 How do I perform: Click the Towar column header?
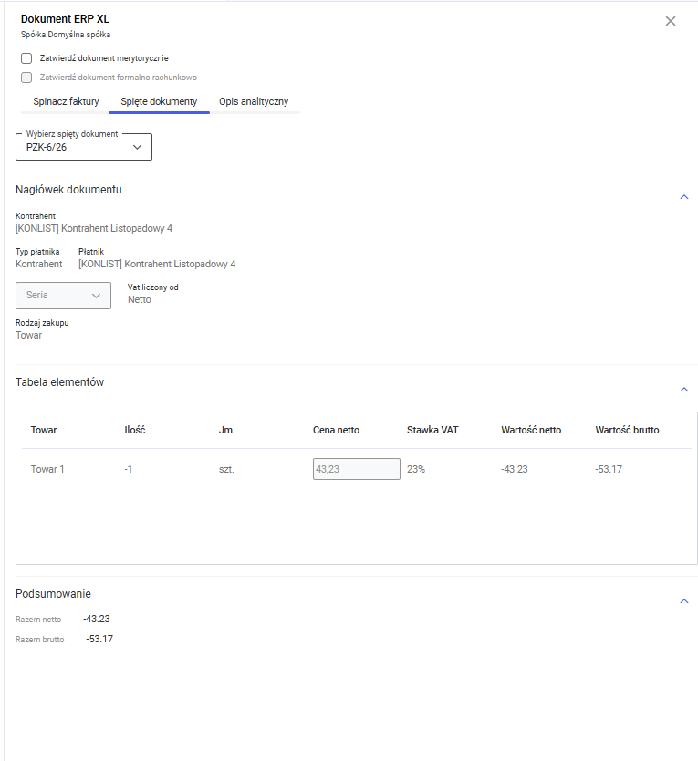click(x=44, y=430)
